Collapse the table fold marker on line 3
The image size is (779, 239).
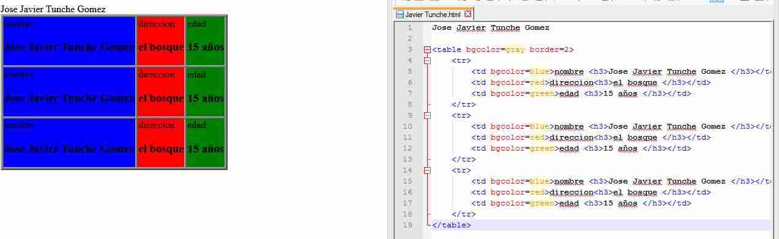[x=427, y=49]
